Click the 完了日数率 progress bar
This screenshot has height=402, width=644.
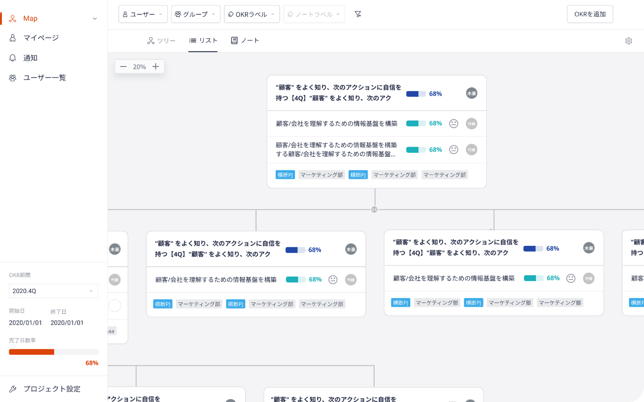[53, 352]
